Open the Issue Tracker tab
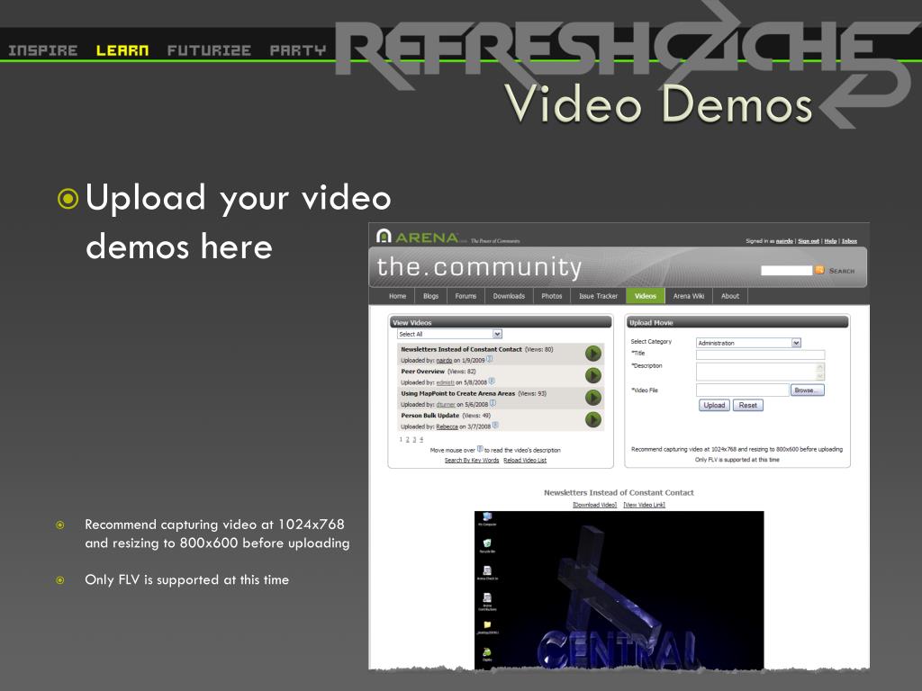This screenshot has width=922, height=691. pos(598,296)
